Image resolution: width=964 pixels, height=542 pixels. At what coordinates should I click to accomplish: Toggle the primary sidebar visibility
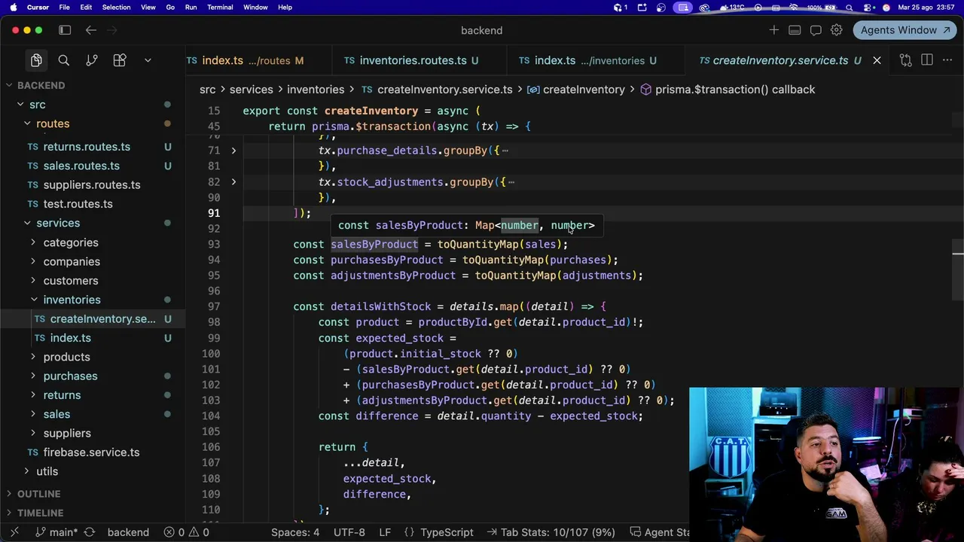(x=65, y=30)
